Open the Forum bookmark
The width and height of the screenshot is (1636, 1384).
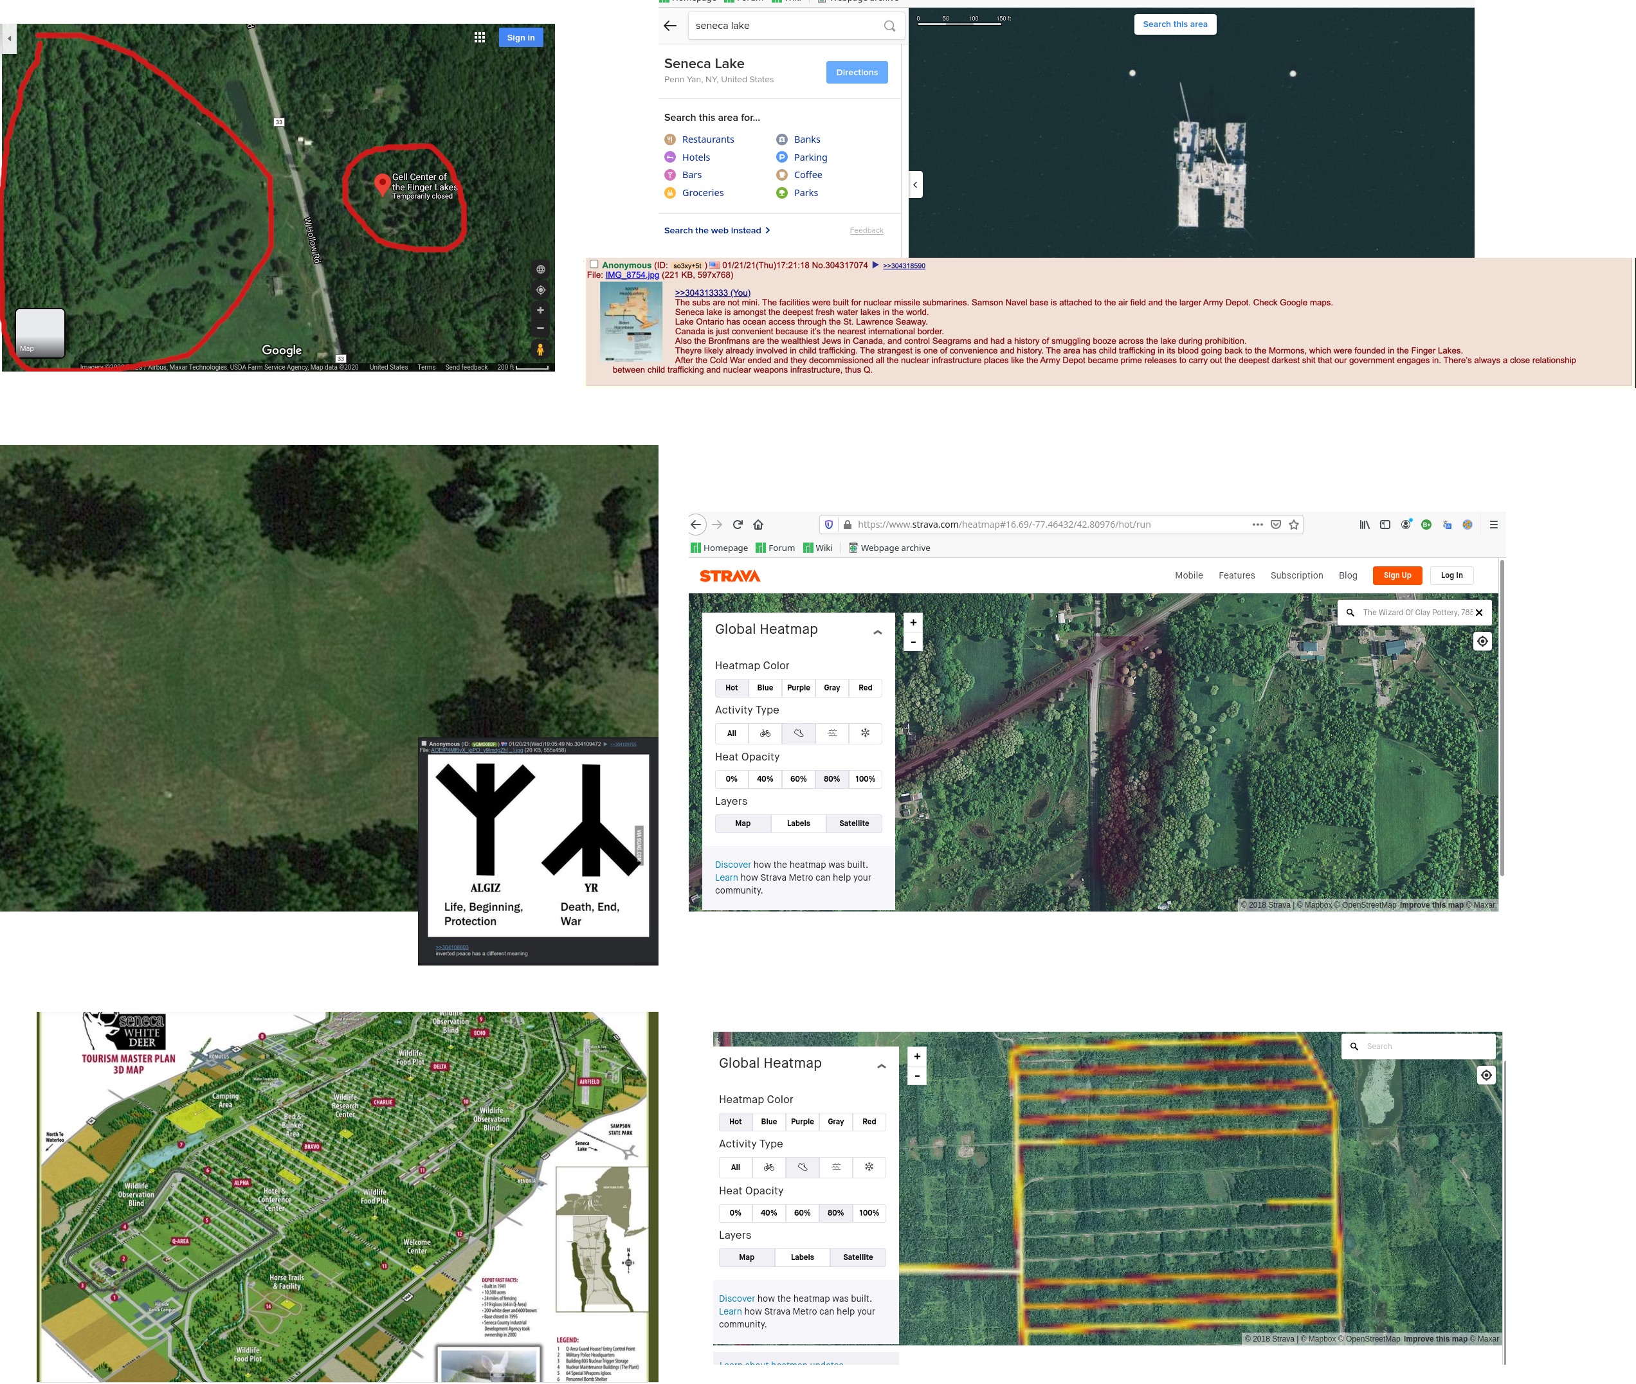click(775, 548)
